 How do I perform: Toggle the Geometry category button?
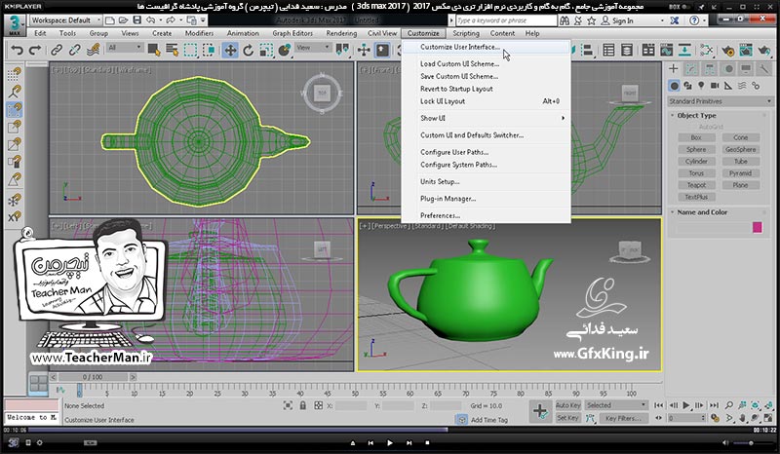(674, 86)
